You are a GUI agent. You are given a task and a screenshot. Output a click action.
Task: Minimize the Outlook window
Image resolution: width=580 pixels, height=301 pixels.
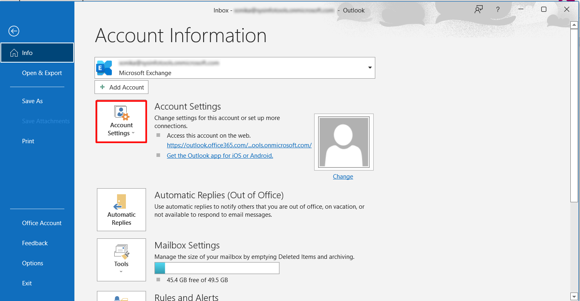pyautogui.click(x=522, y=10)
